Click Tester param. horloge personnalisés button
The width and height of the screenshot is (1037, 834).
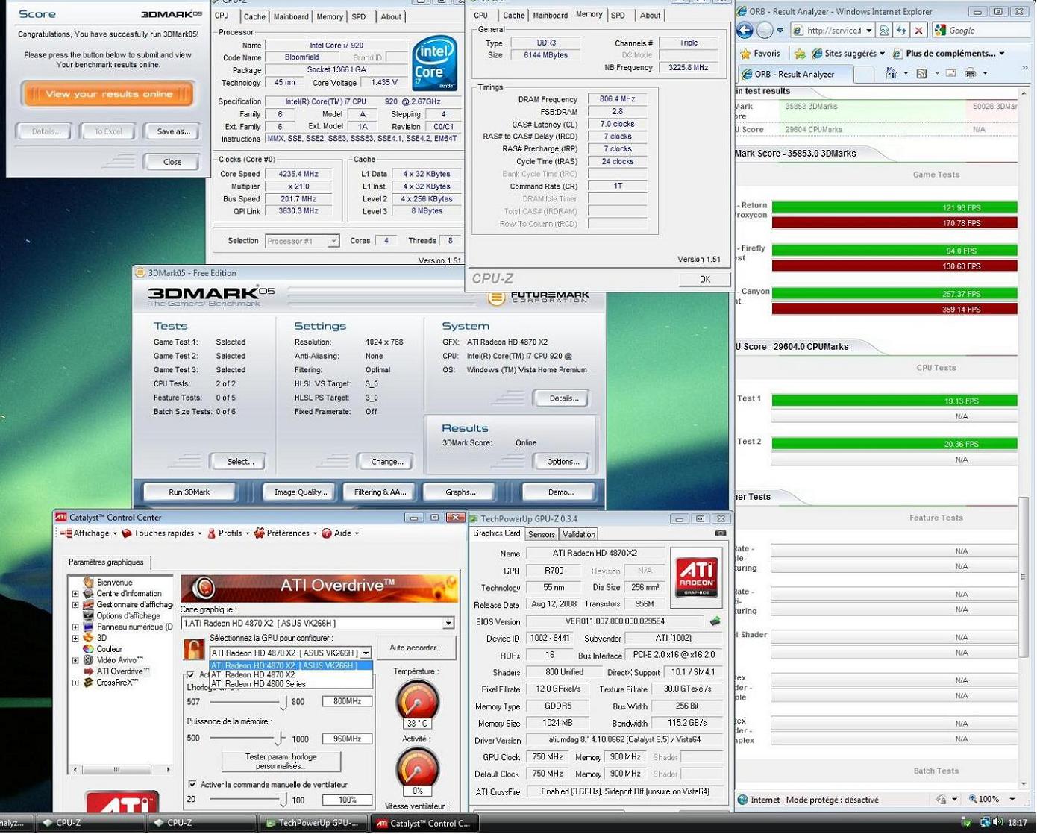pos(281,762)
